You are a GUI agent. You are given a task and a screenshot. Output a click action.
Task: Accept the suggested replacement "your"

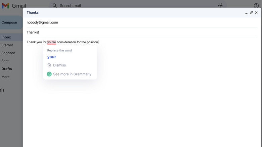click(x=52, y=57)
